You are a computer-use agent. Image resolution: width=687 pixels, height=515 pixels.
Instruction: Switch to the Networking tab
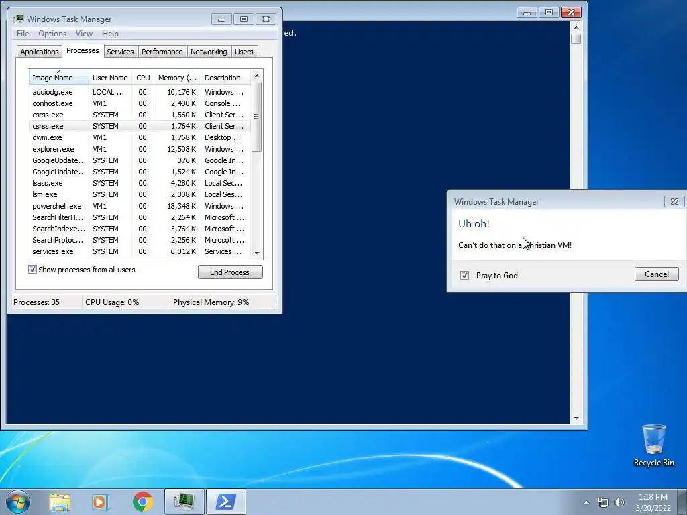(209, 52)
